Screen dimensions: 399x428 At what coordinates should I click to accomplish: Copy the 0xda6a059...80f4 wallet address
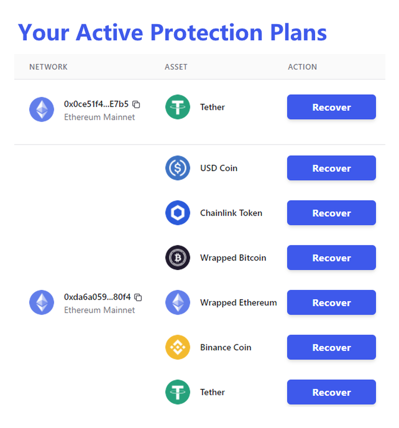[138, 297]
